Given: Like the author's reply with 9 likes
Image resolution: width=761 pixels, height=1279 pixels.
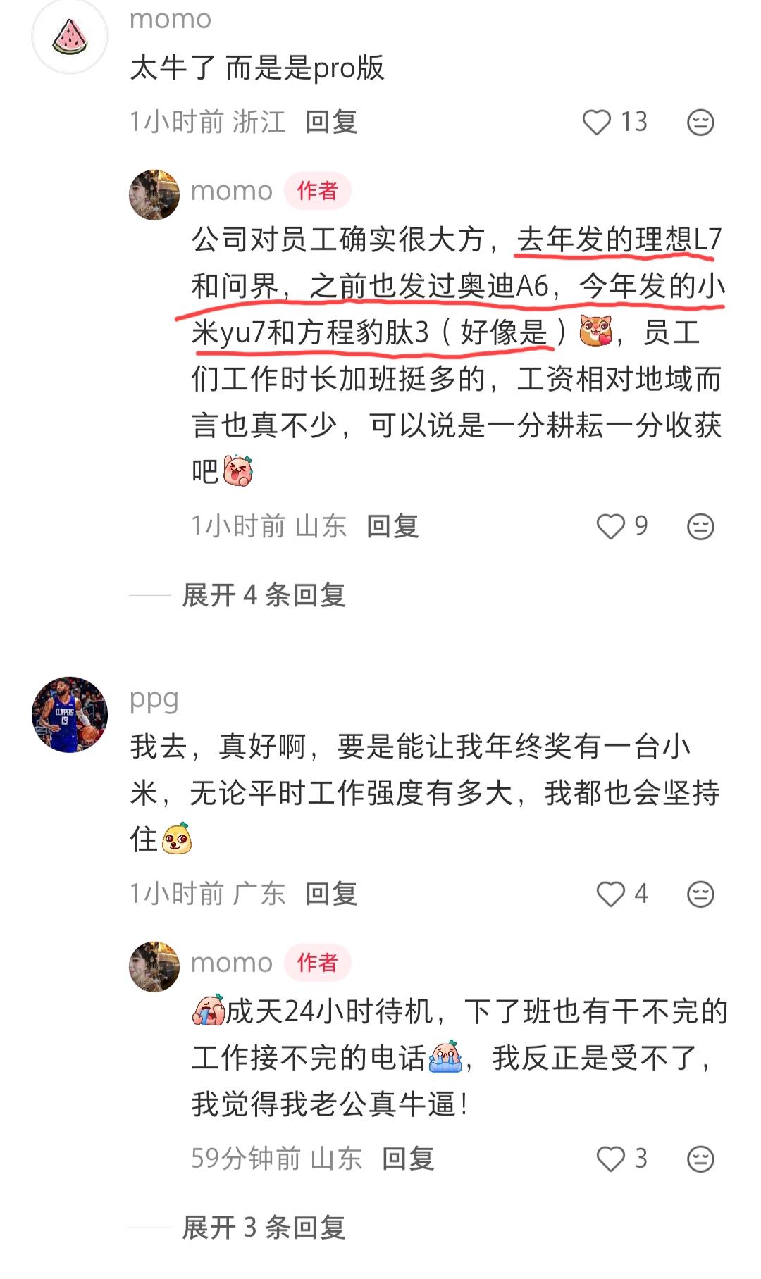Looking at the screenshot, I should (x=610, y=526).
